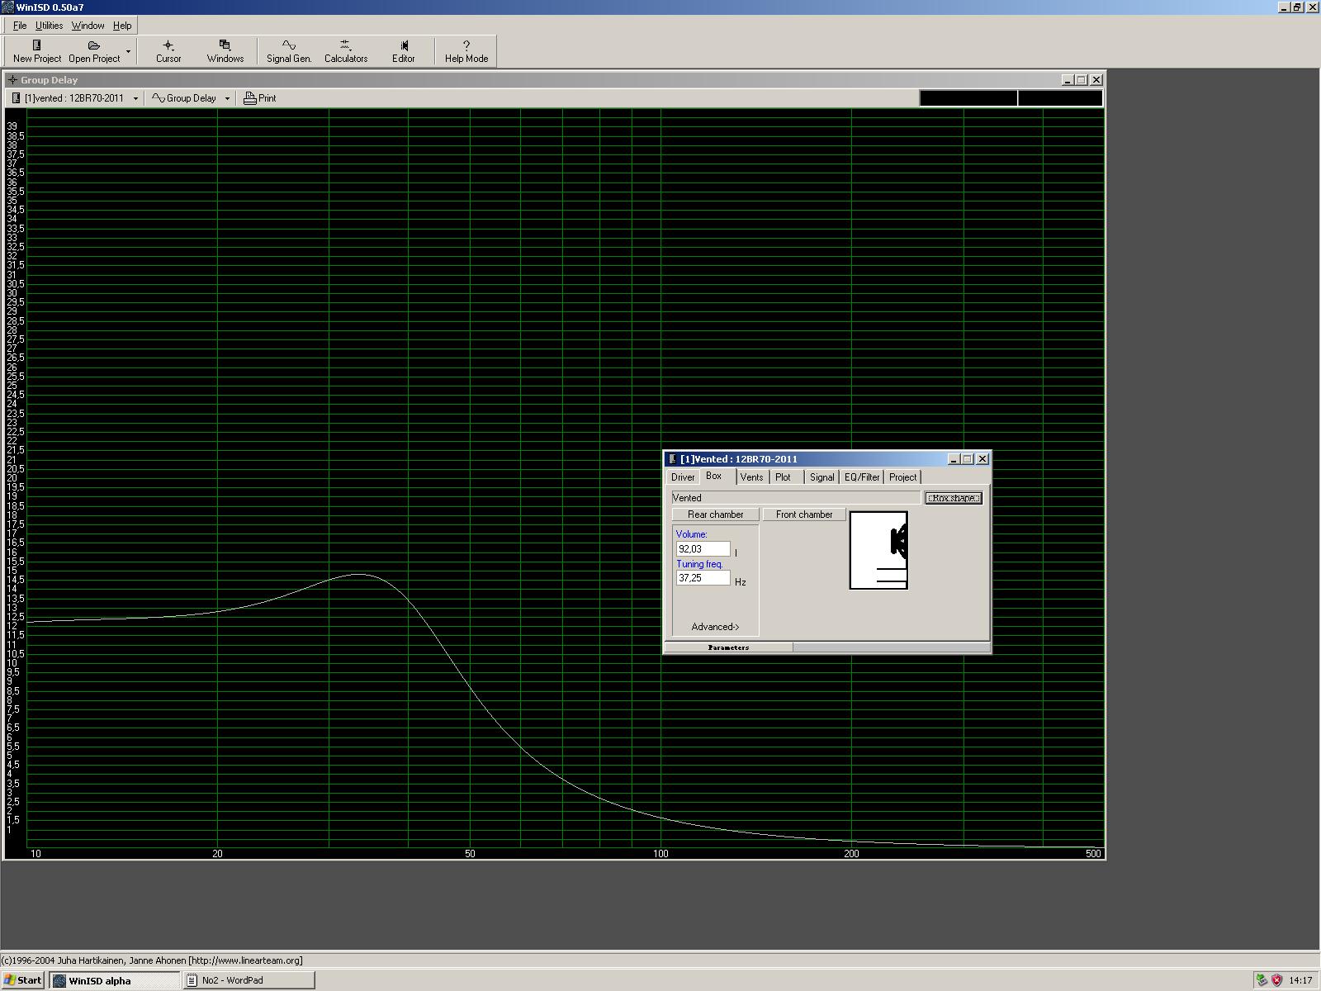
Task: Switch to the Vents tab
Action: [x=751, y=477]
